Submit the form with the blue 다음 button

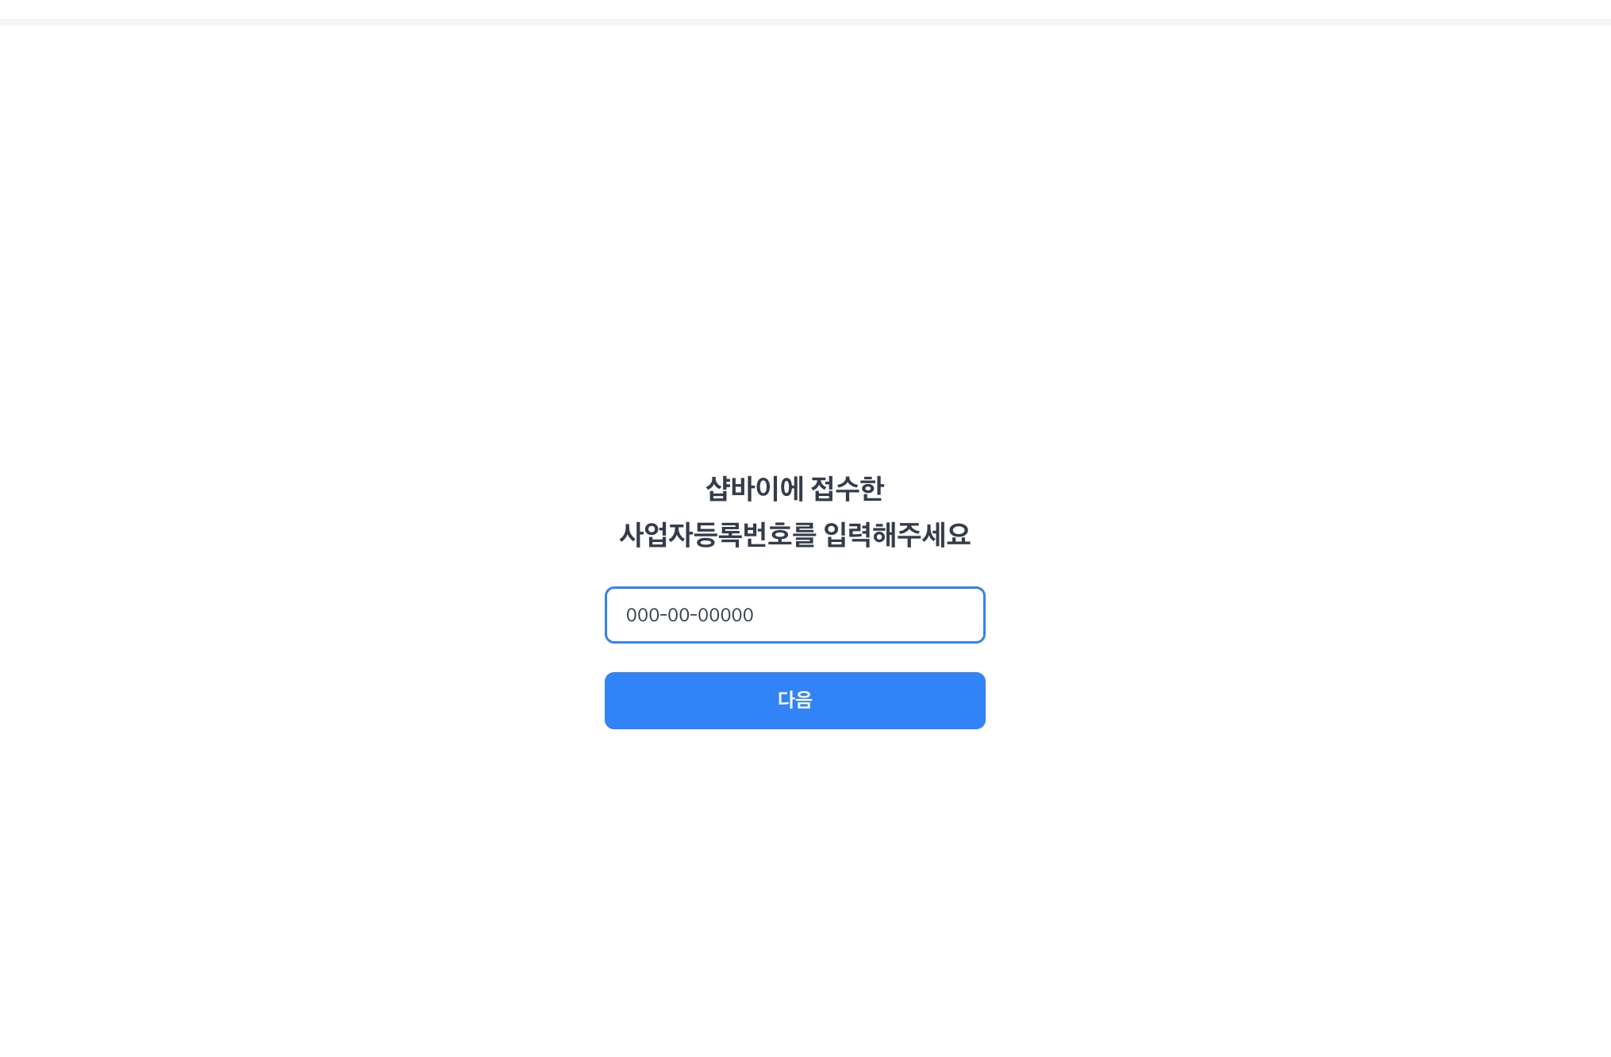(794, 700)
